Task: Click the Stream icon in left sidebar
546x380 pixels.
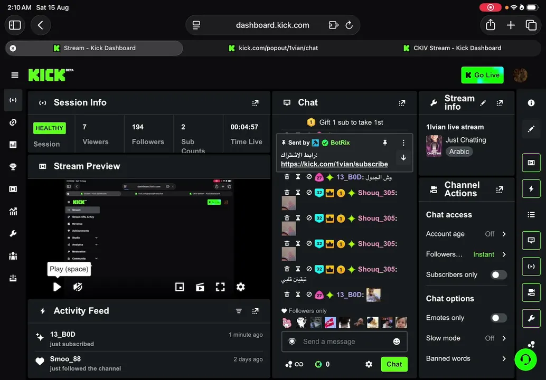Action: (x=13, y=100)
